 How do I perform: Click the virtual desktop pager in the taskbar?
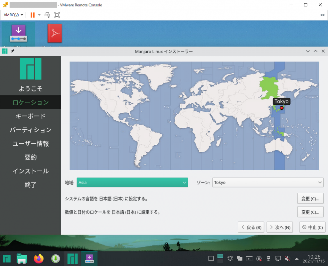220,259
